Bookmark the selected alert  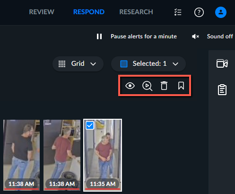[181, 86]
